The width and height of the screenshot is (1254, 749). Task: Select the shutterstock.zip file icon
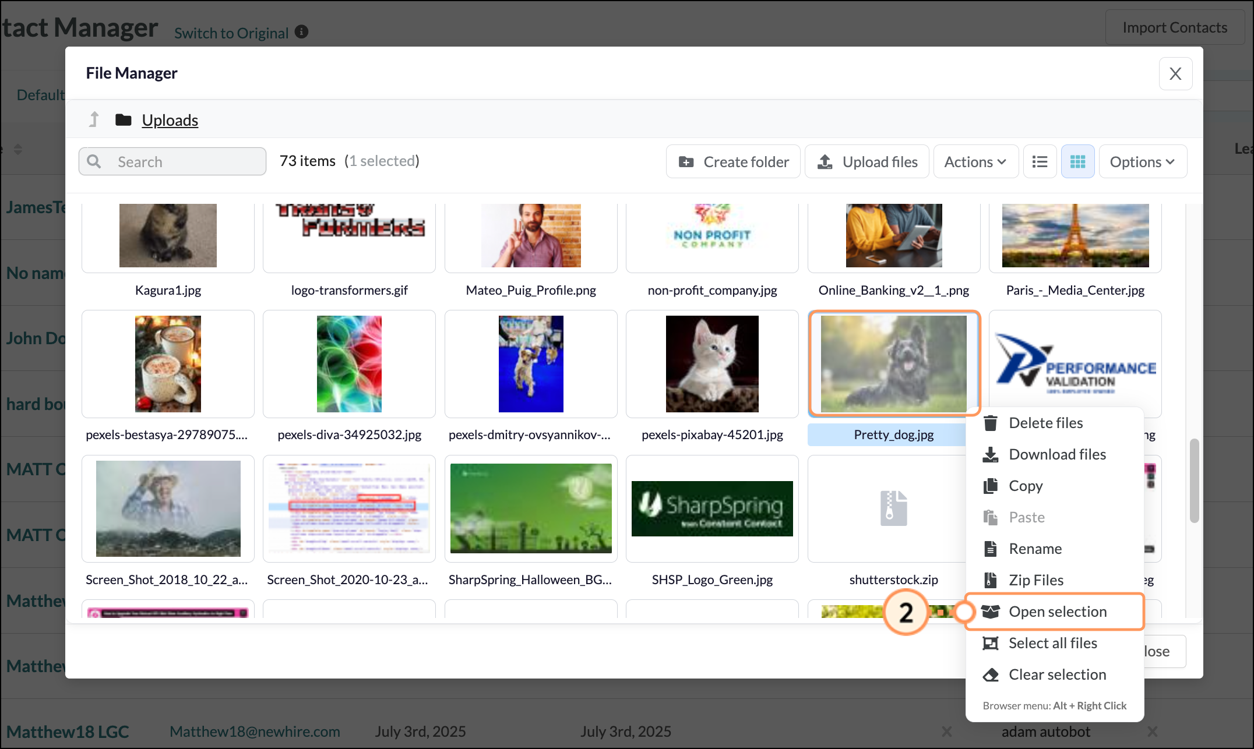(893, 508)
